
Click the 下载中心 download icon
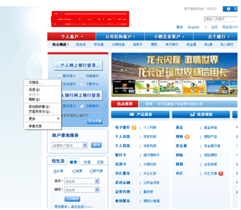[x=82, y=84]
